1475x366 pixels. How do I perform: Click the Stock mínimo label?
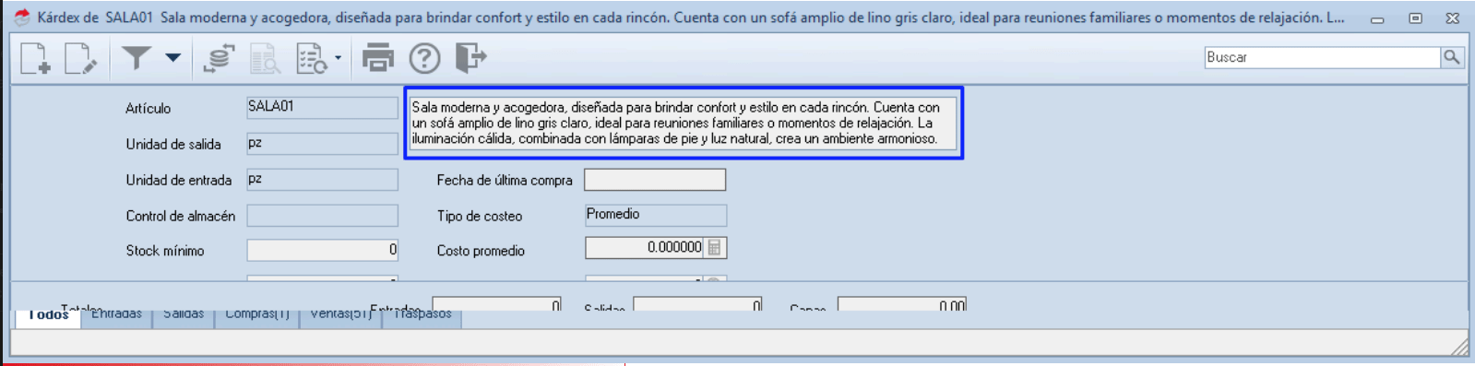tap(165, 251)
